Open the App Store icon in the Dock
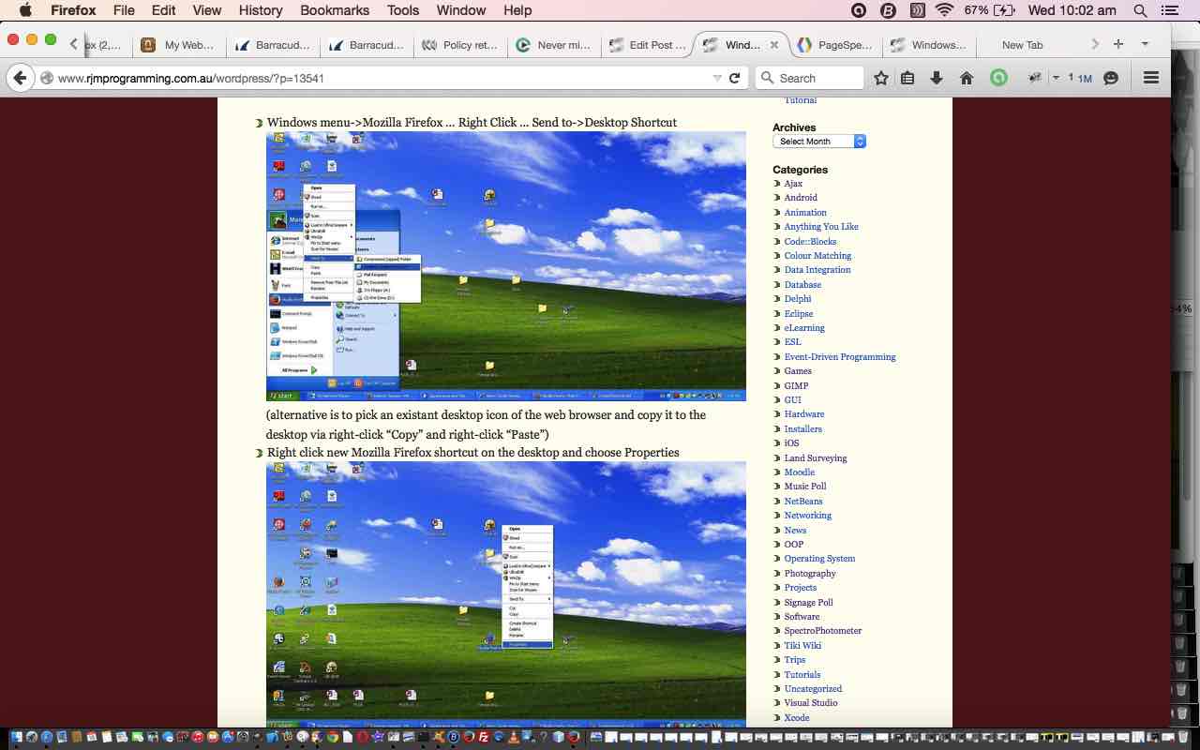Image resolution: width=1200 pixels, height=750 pixels. pyautogui.click(x=228, y=738)
